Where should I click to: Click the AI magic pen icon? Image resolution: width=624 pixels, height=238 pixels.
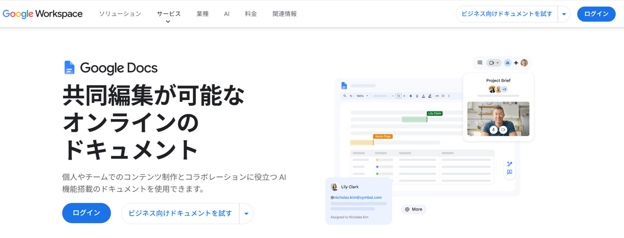pyautogui.click(x=510, y=164)
